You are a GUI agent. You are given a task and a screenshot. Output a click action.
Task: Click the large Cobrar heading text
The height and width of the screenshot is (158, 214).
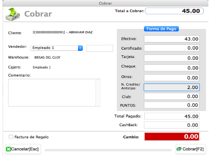coord(38,14)
